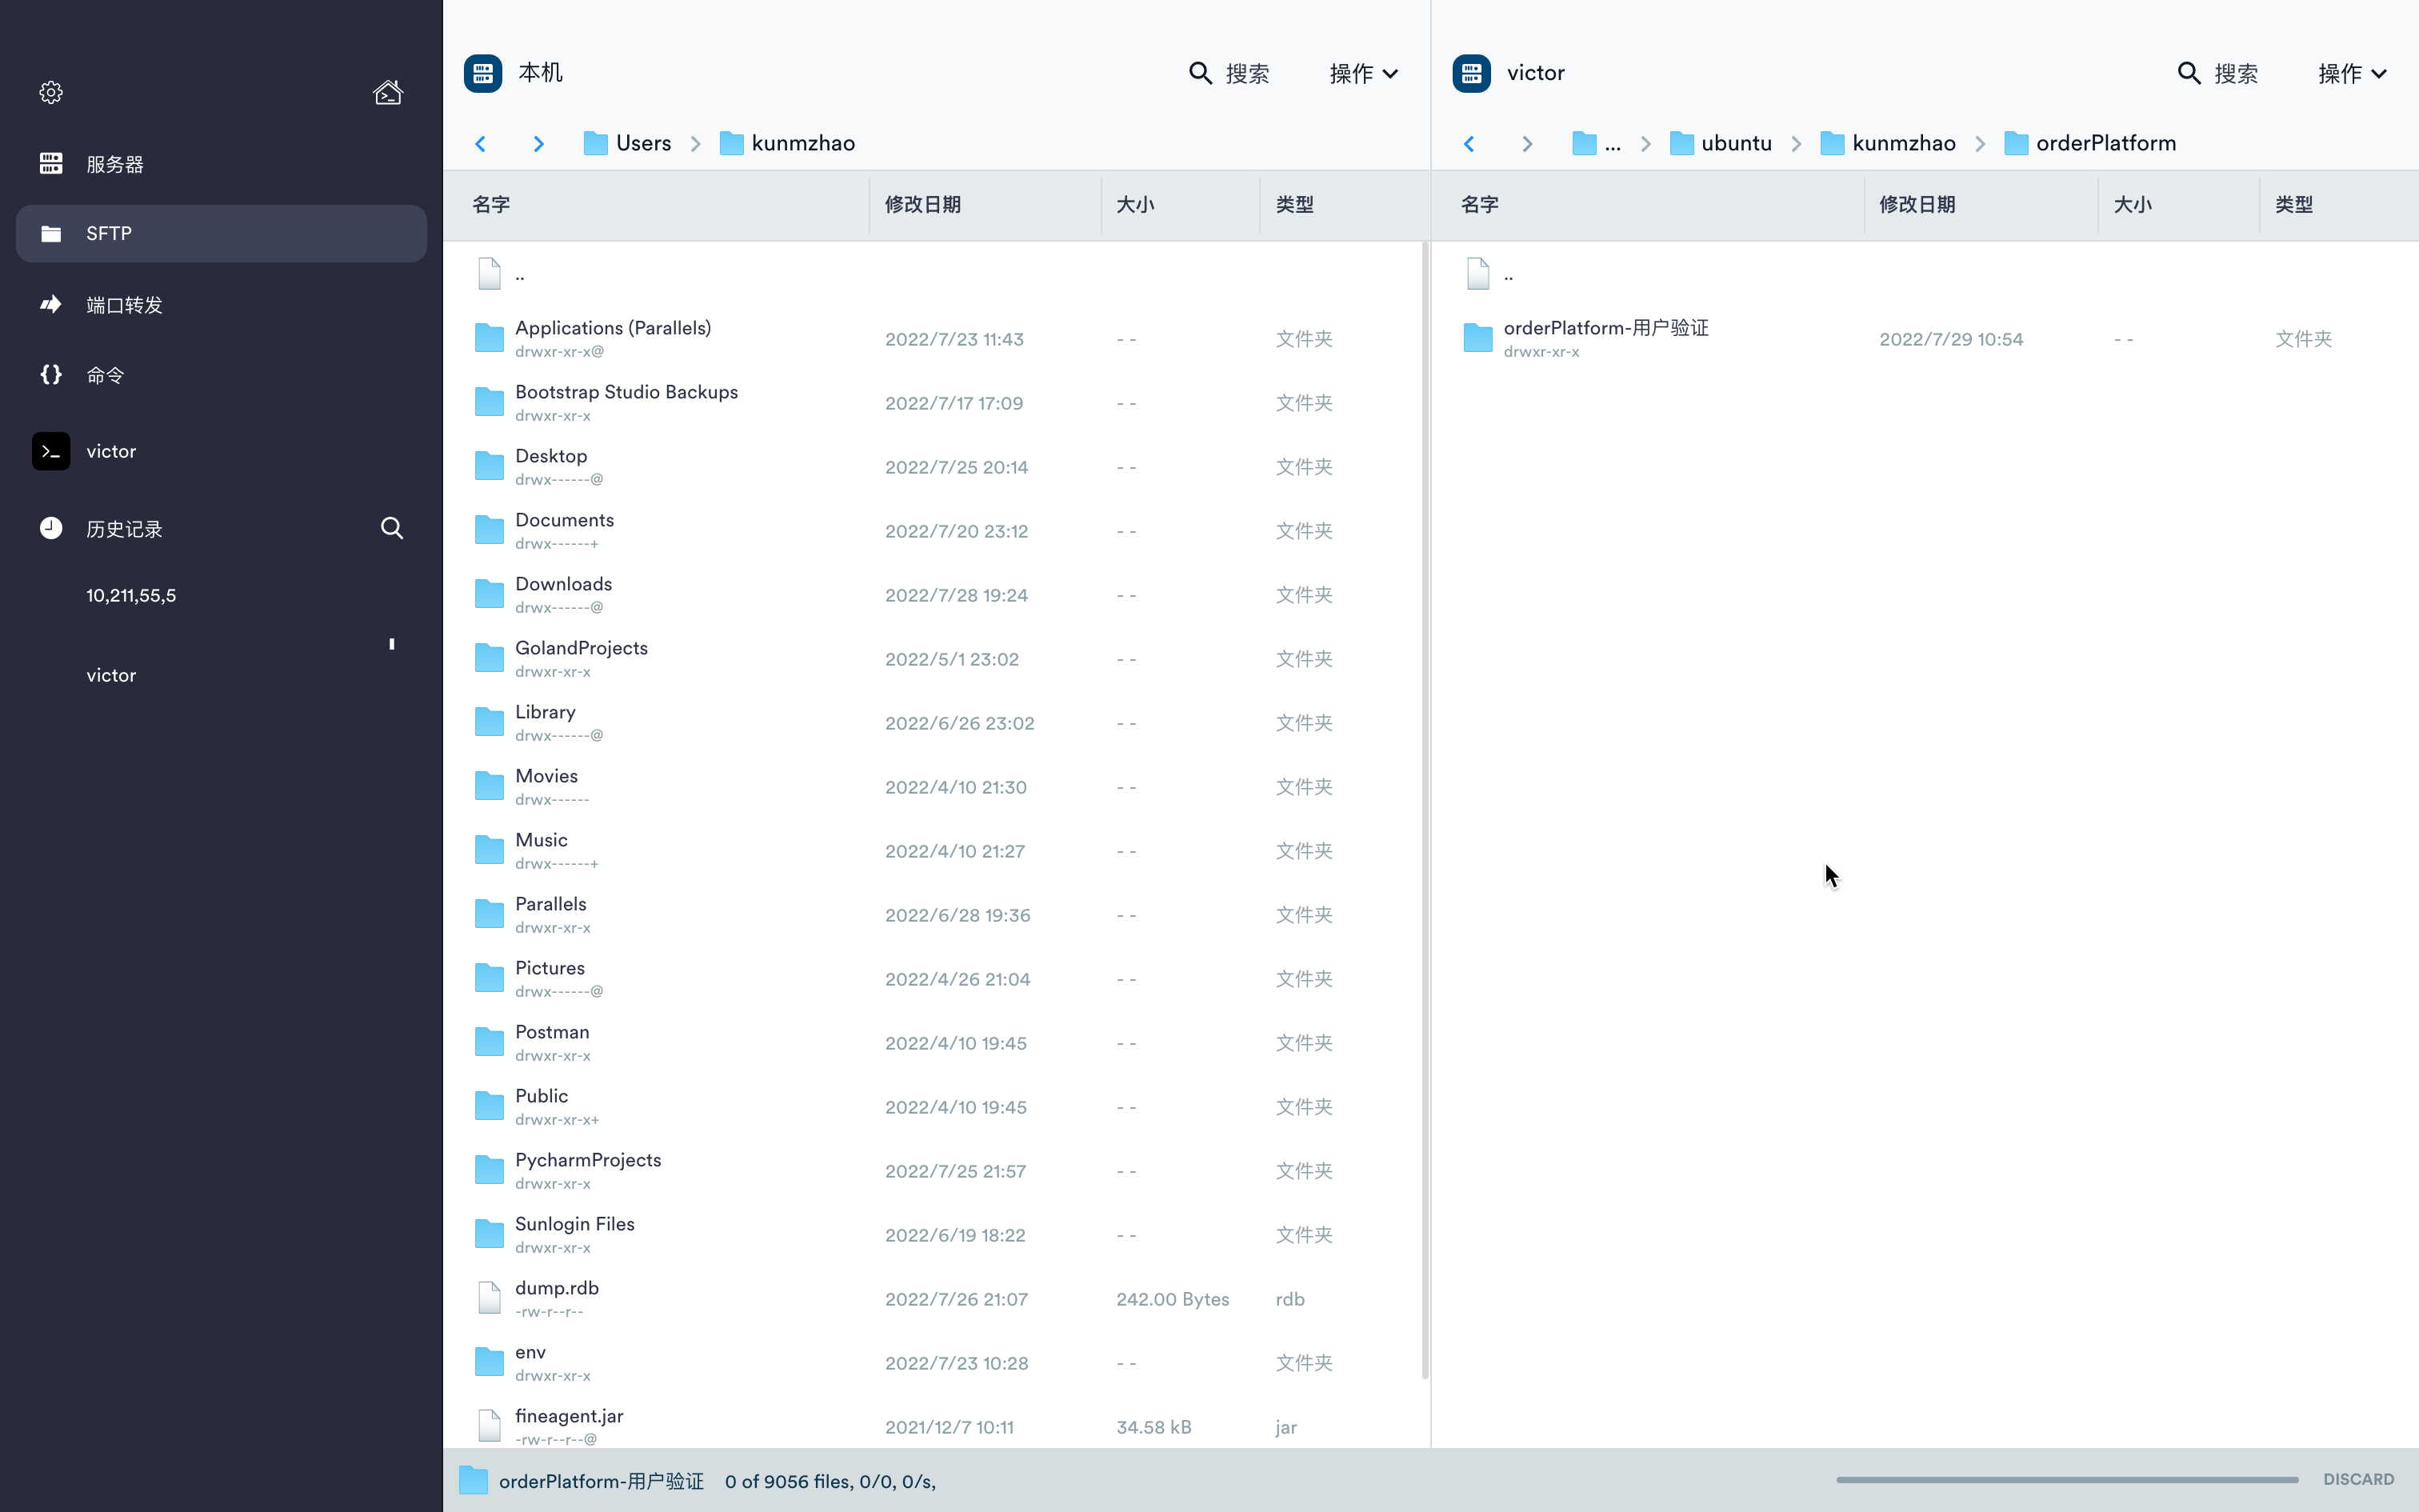Click kunmzhao breadcrumb in victor pane

(1887, 143)
